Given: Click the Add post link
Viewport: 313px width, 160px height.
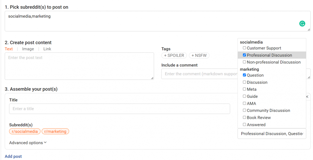Looking at the screenshot, I should coord(13,156).
